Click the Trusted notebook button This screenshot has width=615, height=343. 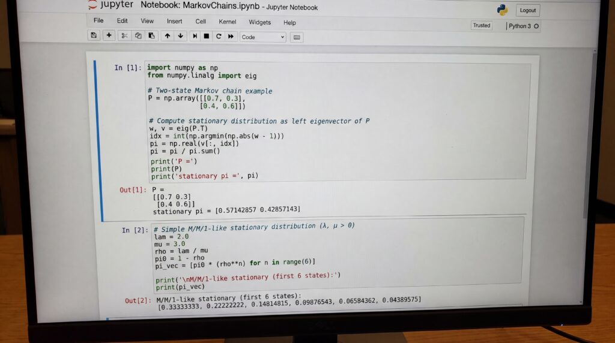(x=481, y=25)
